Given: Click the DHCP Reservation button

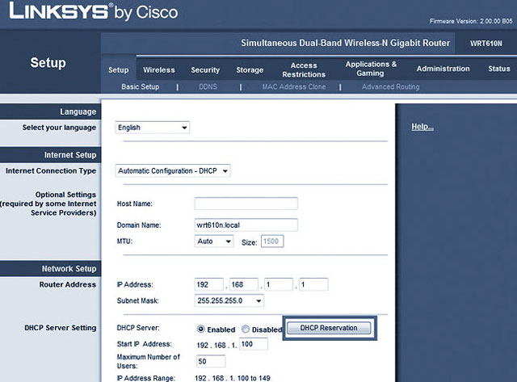Looking at the screenshot, I should click(329, 328).
